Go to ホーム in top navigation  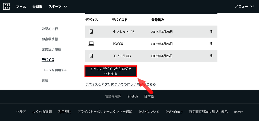21,7
